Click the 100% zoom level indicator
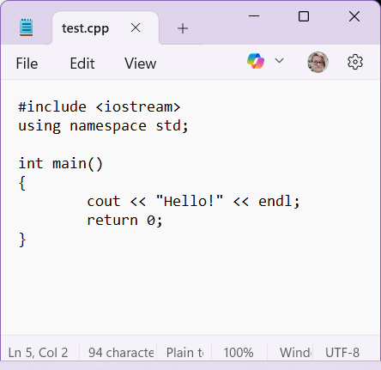 tap(239, 353)
